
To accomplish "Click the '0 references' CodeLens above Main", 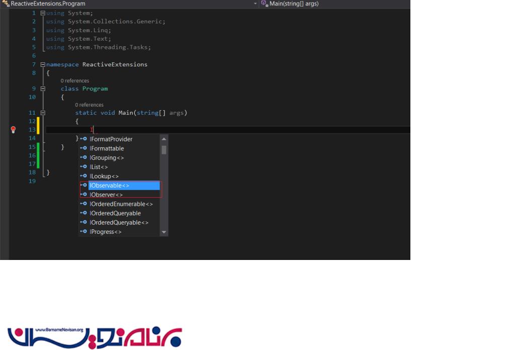I will [x=89, y=105].
